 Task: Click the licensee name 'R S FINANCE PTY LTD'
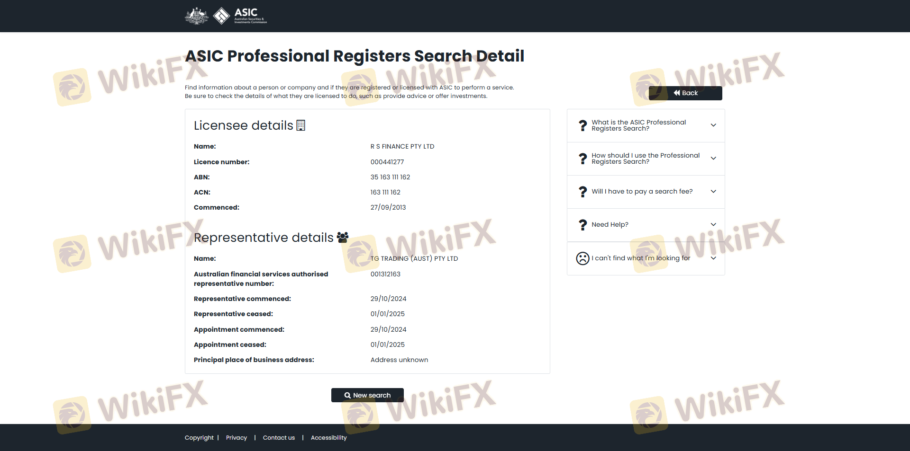coord(402,147)
